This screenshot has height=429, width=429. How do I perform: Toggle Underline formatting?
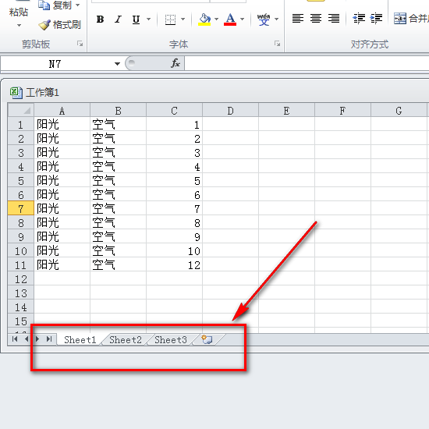coord(136,19)
